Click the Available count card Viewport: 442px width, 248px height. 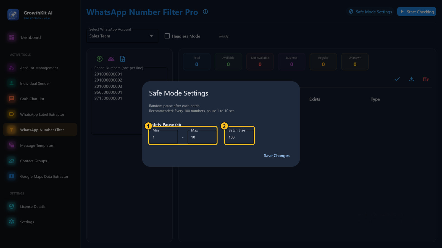pos(228,62)
